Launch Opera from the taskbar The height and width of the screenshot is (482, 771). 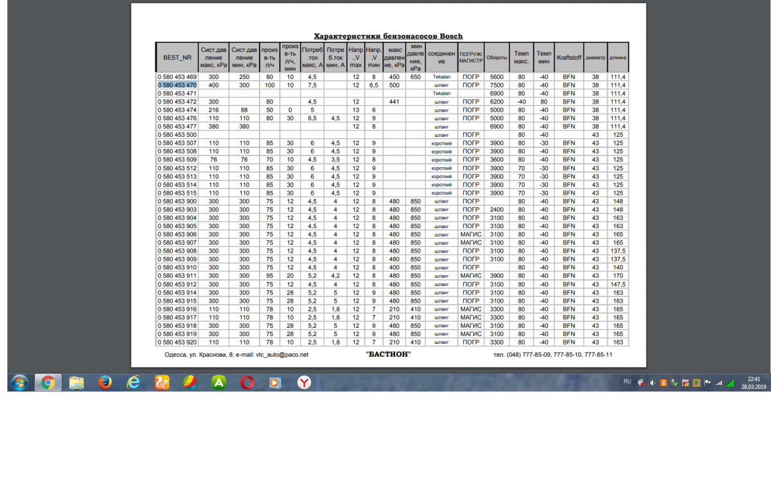[247, 382]
